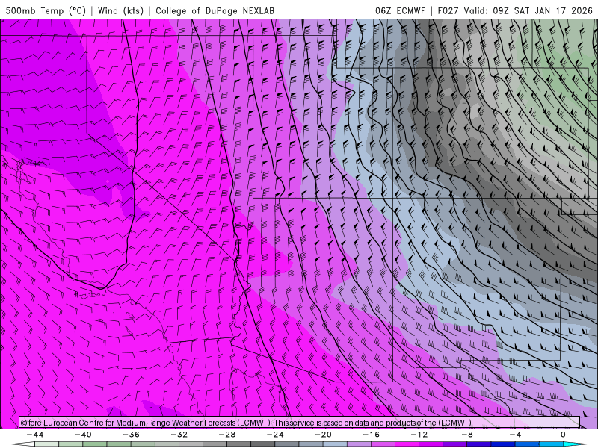Click the -32 colorbar label
Image resolution: width=598 pixels, height=448 pixels.
pyautogui.click(x=179, y=435)
